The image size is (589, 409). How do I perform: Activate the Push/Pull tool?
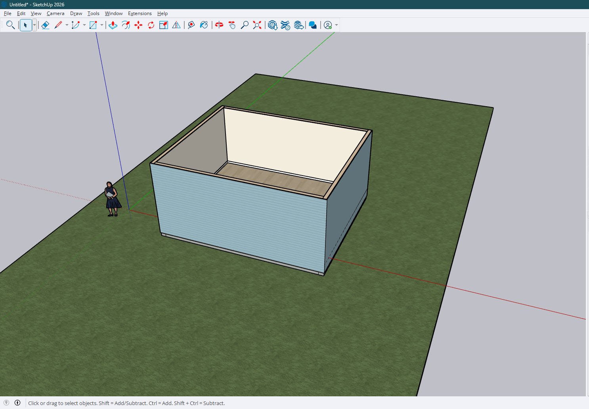click(113, 25)
